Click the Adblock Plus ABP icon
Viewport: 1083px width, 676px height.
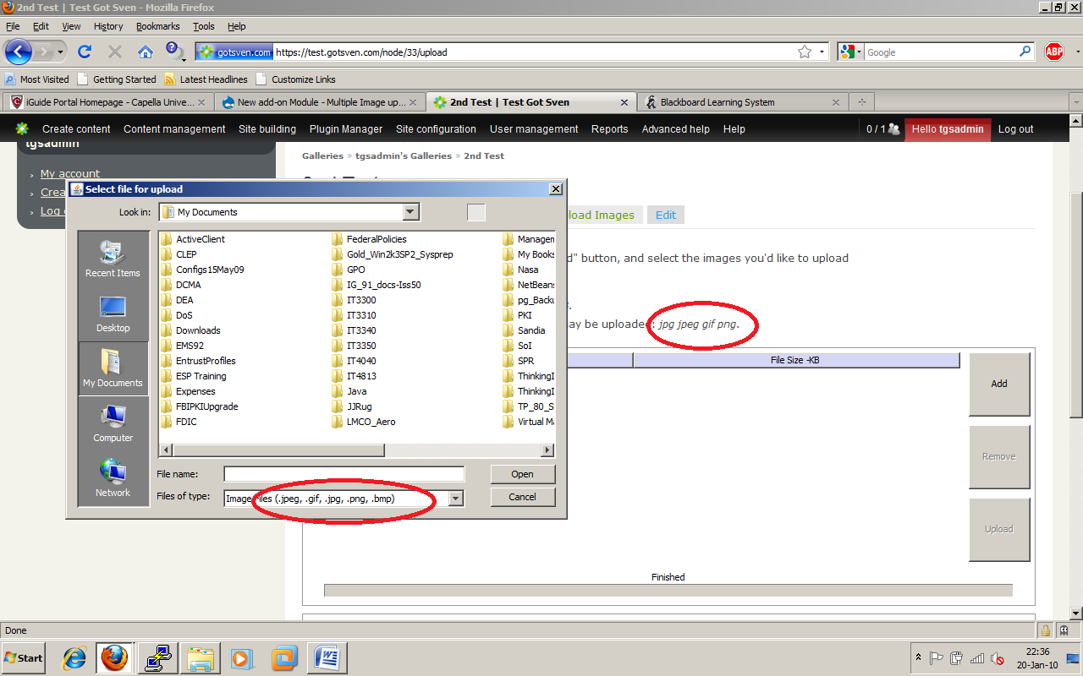coord(1053,52)
